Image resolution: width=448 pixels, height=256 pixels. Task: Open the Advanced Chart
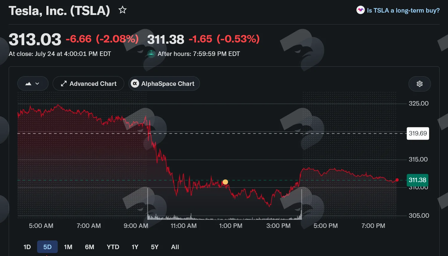tap(88, 84)
